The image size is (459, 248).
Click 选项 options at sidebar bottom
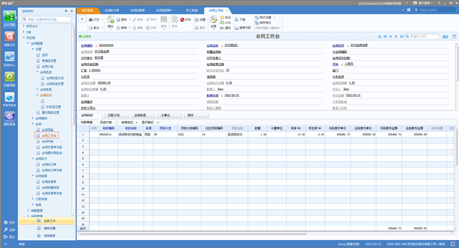pyautogui.click(x=10, y=223)
